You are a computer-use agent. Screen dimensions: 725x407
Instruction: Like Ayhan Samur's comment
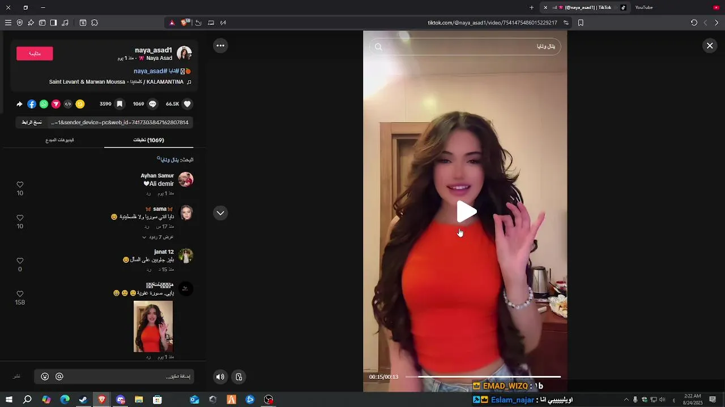pyautogui.click(x=20, y=185)
